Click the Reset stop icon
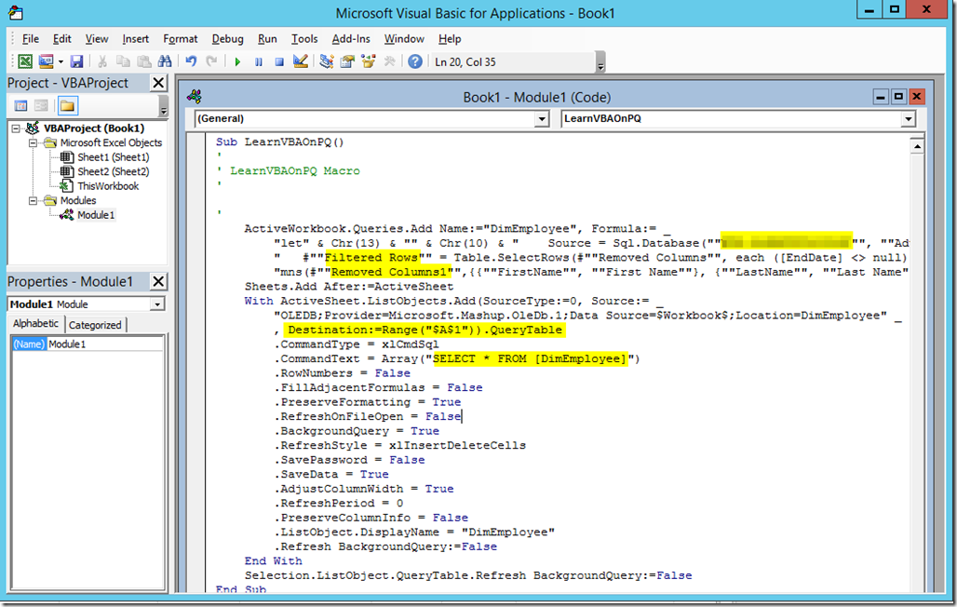Image resolution: width=957 pixels, height=607 pixels. point(279,61)
